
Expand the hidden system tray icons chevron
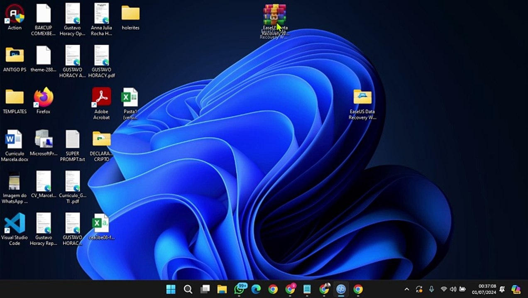tap(407, 289)
